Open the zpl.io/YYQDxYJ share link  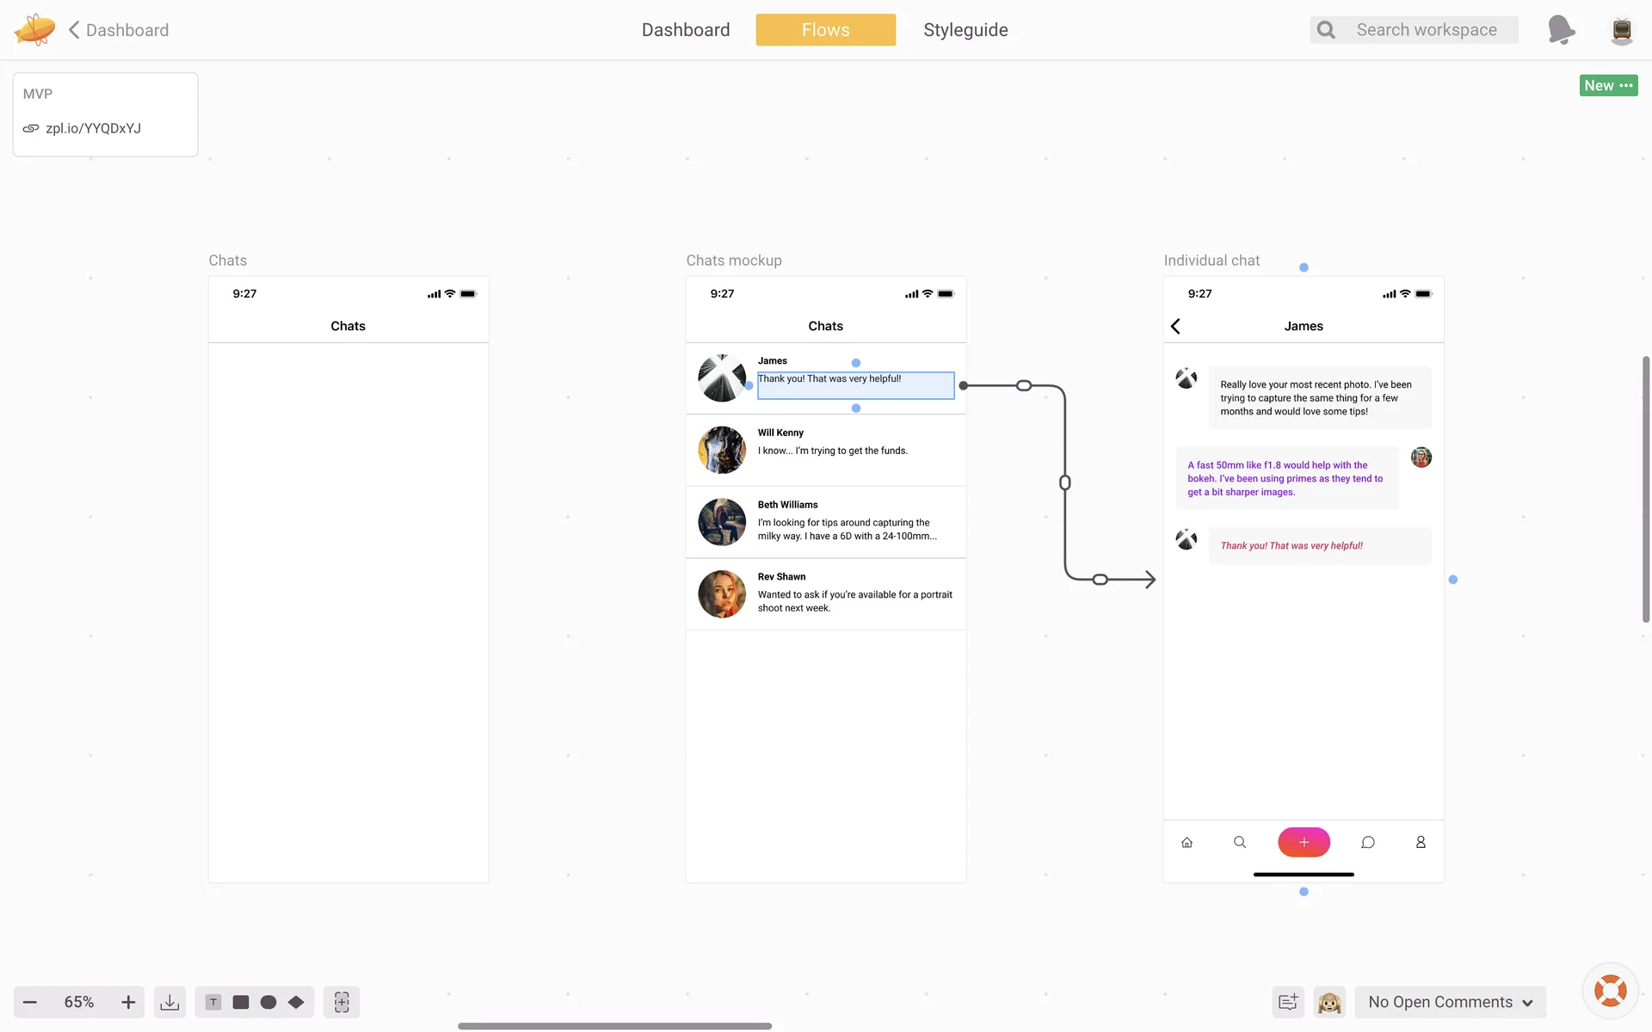pos(93,128)
